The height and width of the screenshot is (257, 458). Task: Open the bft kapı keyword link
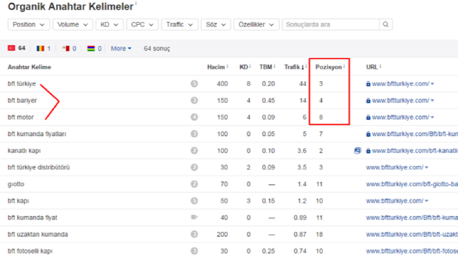(18, 201)
